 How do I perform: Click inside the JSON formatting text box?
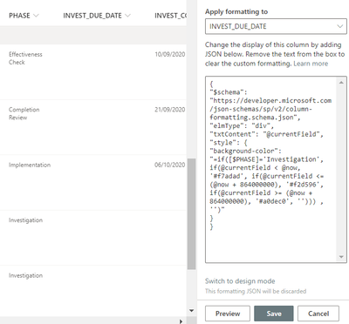[271, 170]
